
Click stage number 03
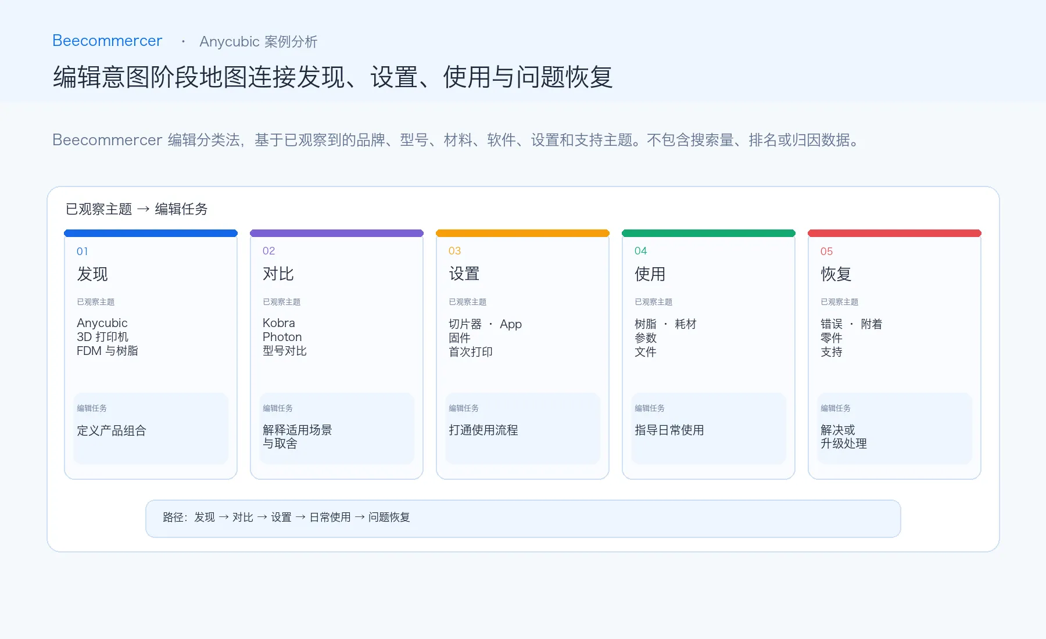[454, 251]
